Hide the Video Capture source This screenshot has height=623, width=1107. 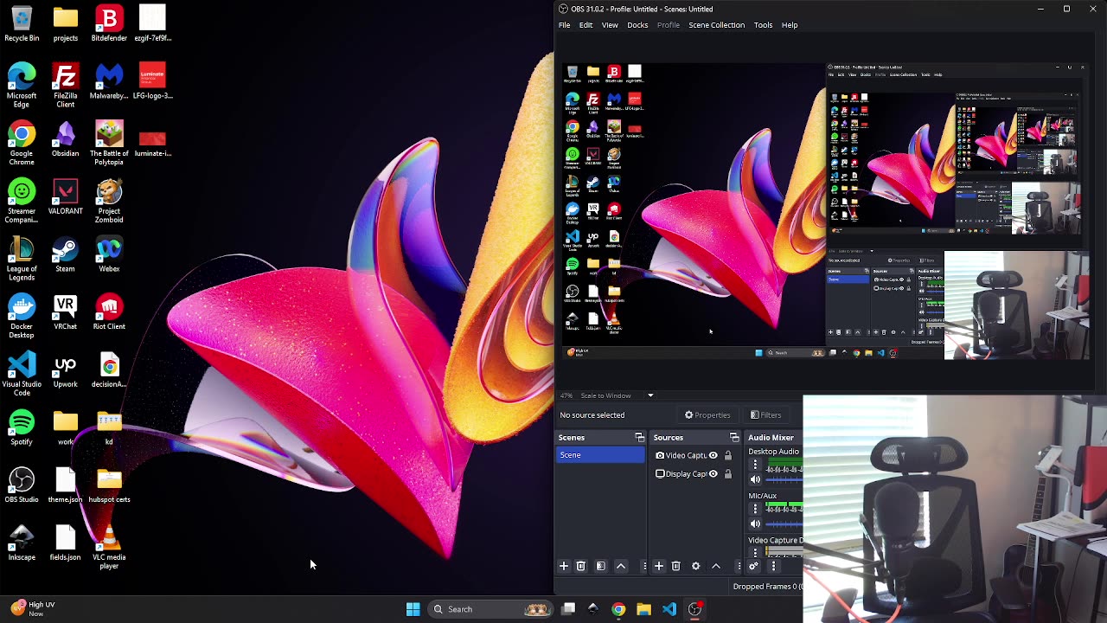713,455
